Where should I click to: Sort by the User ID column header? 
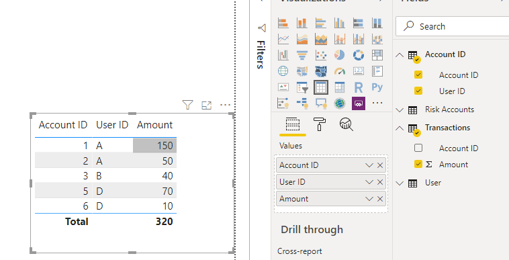112,125
